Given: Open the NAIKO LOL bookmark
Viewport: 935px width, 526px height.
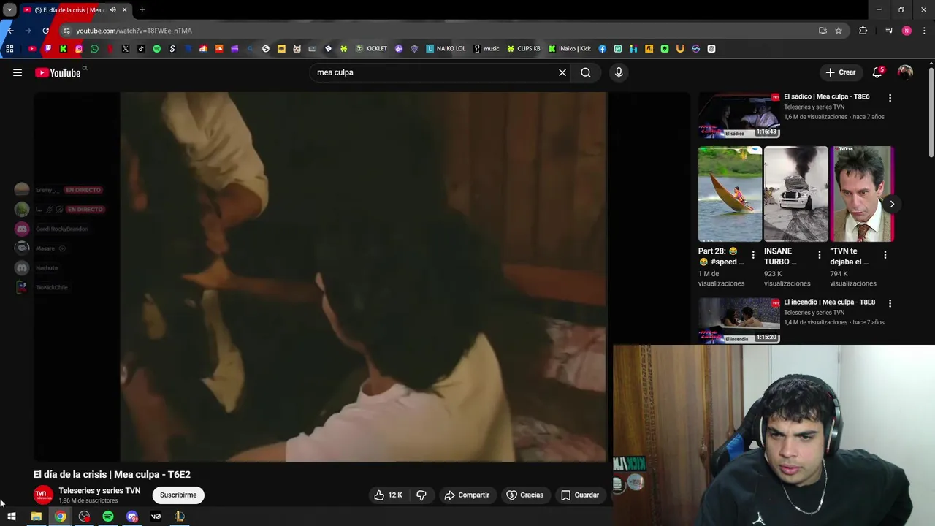Looking at the screenshot, I should (x=446, y=49).
